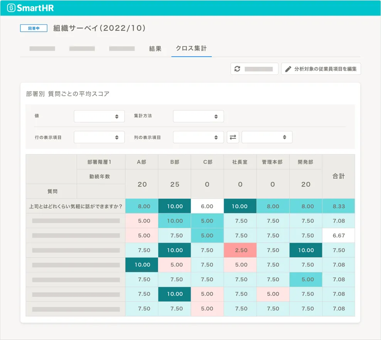The image size is (381, 340).
Task: Switch to the 結果 tab
Action: click(x=155, y=49)
